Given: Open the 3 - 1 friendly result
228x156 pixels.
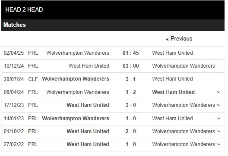Looking at the screenshot, I should [x=131, y=79].
